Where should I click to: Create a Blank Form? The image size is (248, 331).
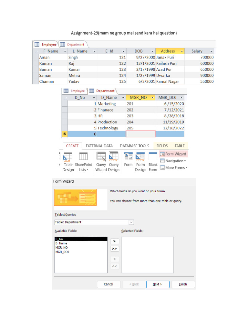(x=153, y=162)
